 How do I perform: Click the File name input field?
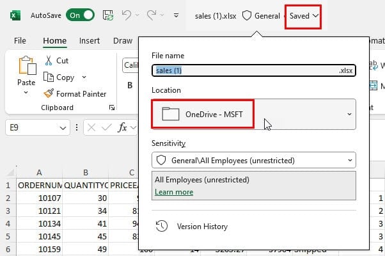pyautogui.click(x=254, y=70)
